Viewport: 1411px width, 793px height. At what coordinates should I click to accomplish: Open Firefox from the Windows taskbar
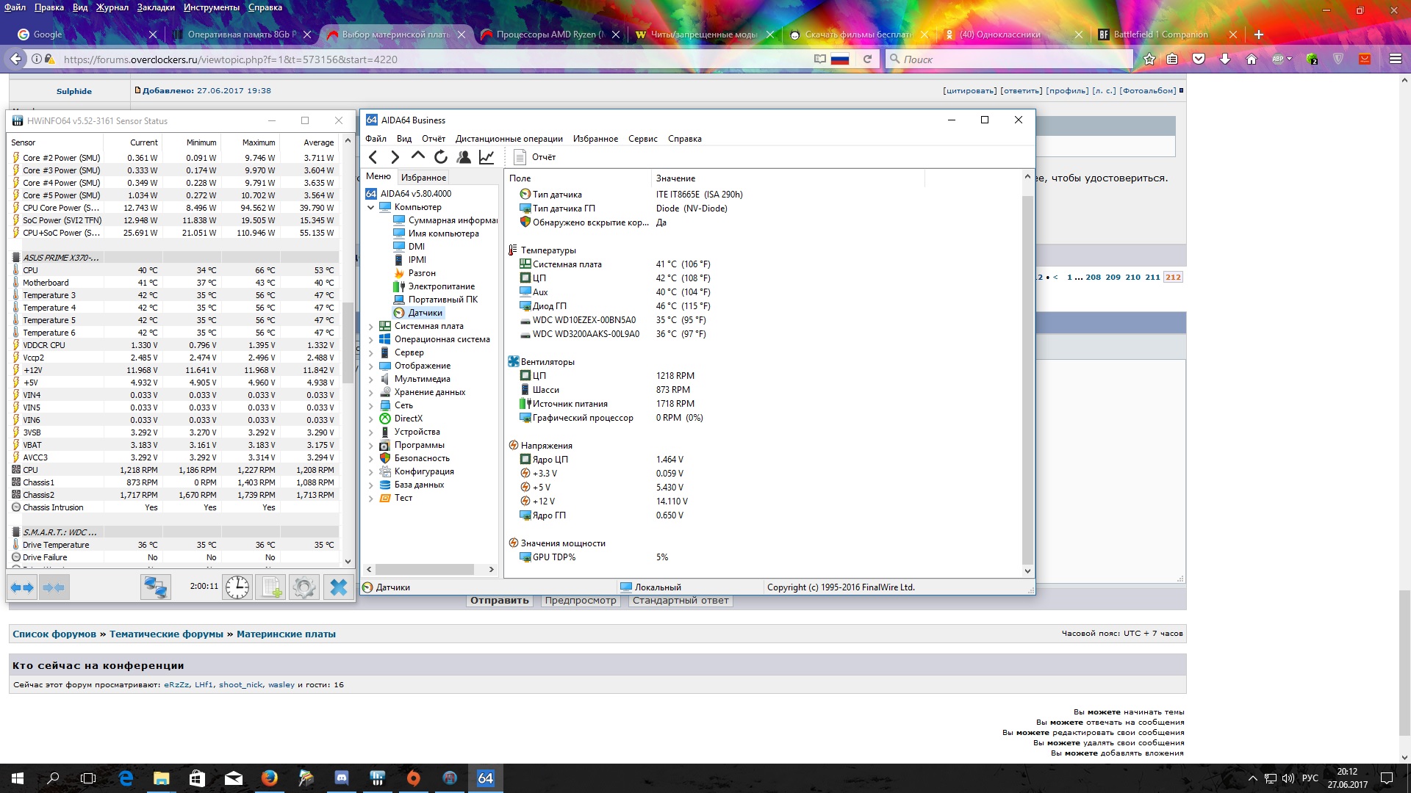pos(270,778)
